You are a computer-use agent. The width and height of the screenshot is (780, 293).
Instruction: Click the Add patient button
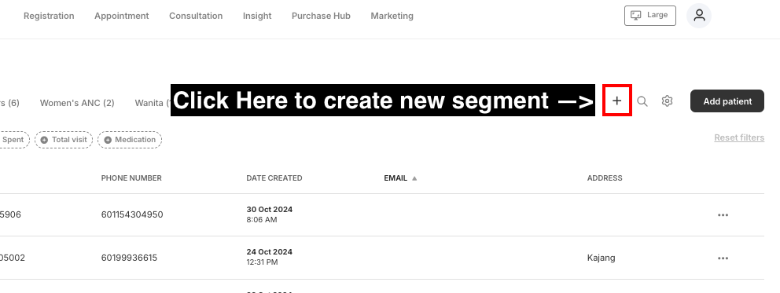tap(727, 101)
